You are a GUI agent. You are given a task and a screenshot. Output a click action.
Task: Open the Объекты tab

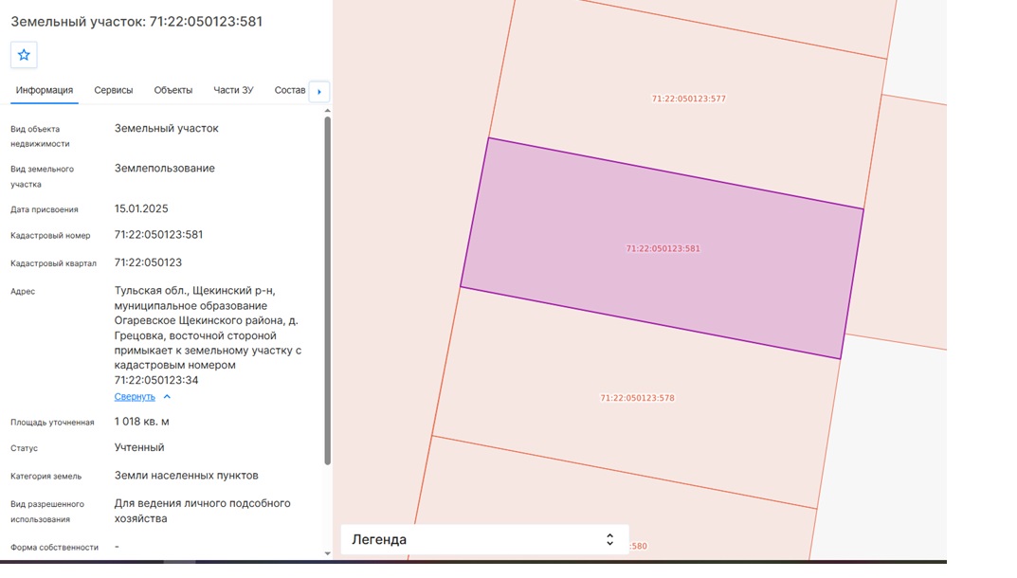(x=173, y=90)
